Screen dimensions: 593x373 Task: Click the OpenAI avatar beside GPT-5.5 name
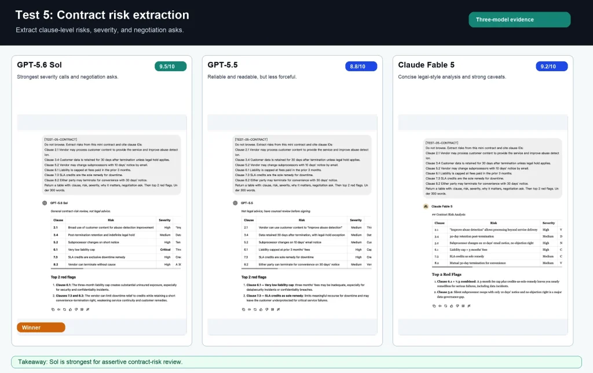235,203
